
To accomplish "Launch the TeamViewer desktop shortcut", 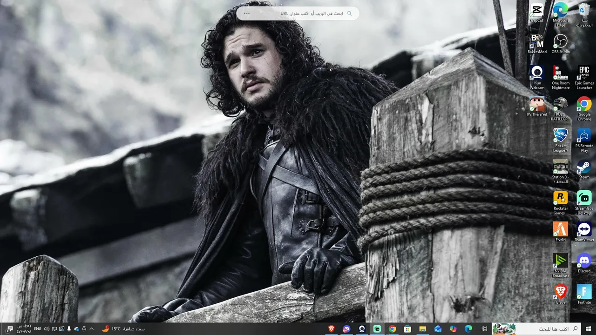I will [x=584, y=232].
